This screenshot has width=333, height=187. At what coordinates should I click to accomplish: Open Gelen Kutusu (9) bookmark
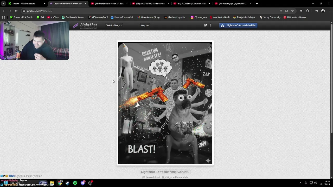pyautogui.click(x=149, y=17)
